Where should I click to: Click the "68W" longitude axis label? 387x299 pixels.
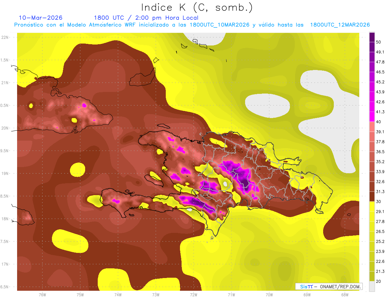pyautogui.click(x=345, y=294)
